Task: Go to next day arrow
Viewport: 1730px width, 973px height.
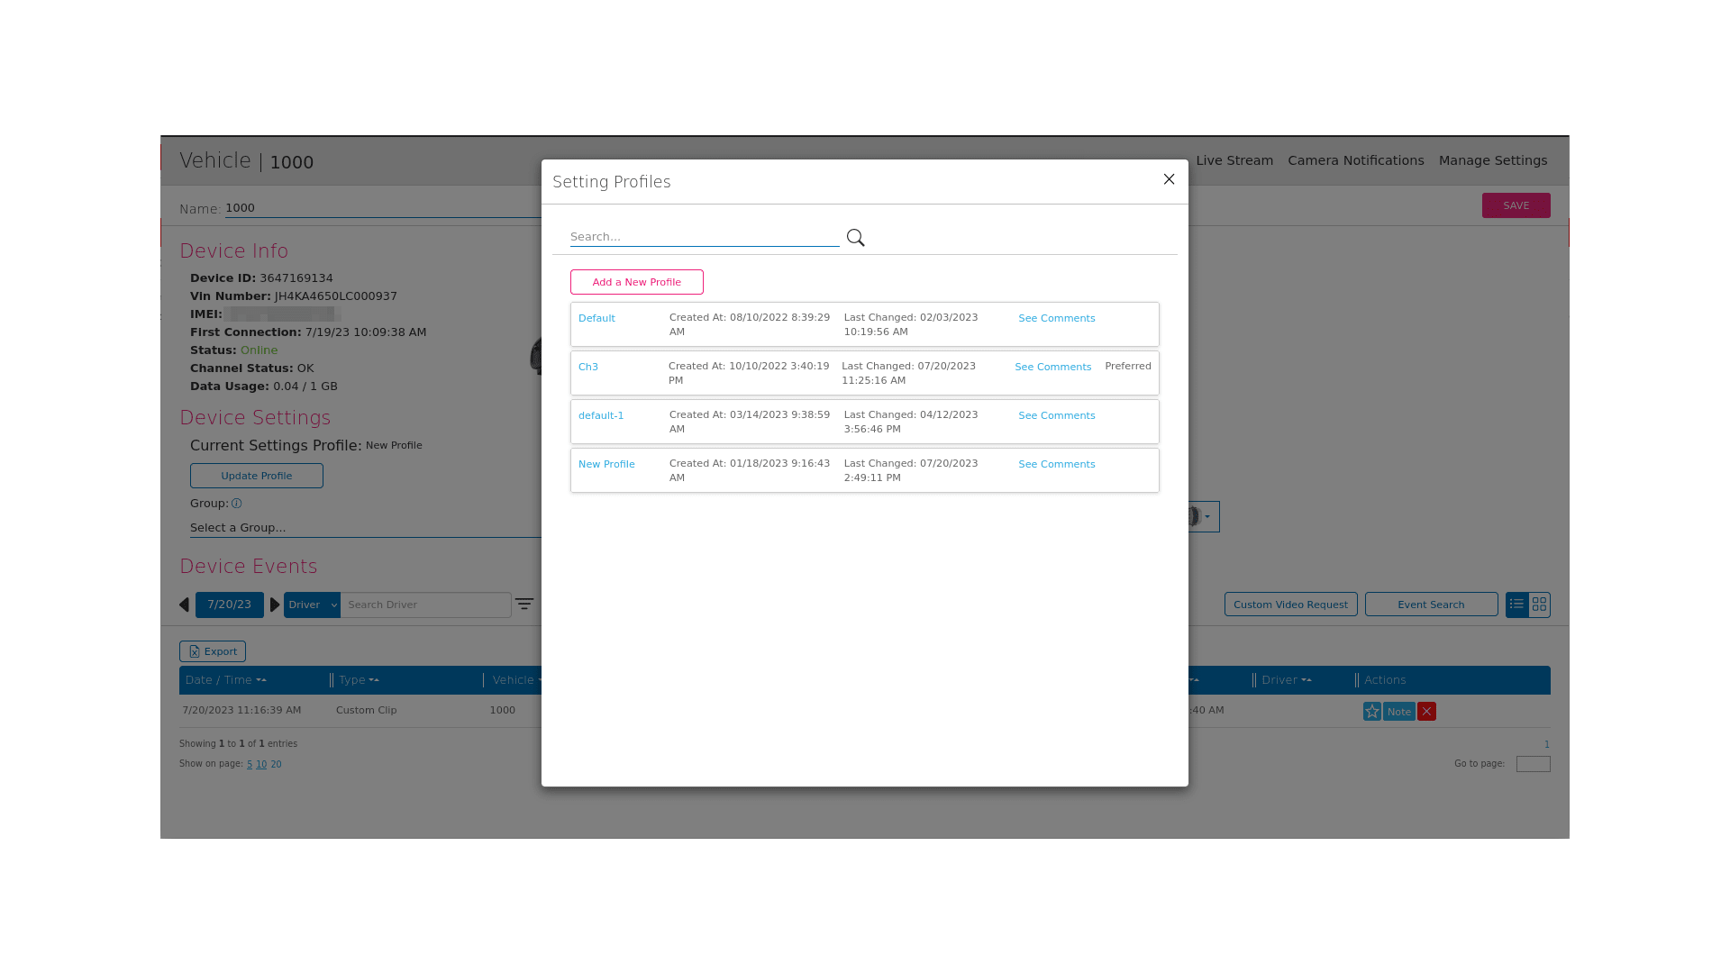Action: (x=275, y=605)
